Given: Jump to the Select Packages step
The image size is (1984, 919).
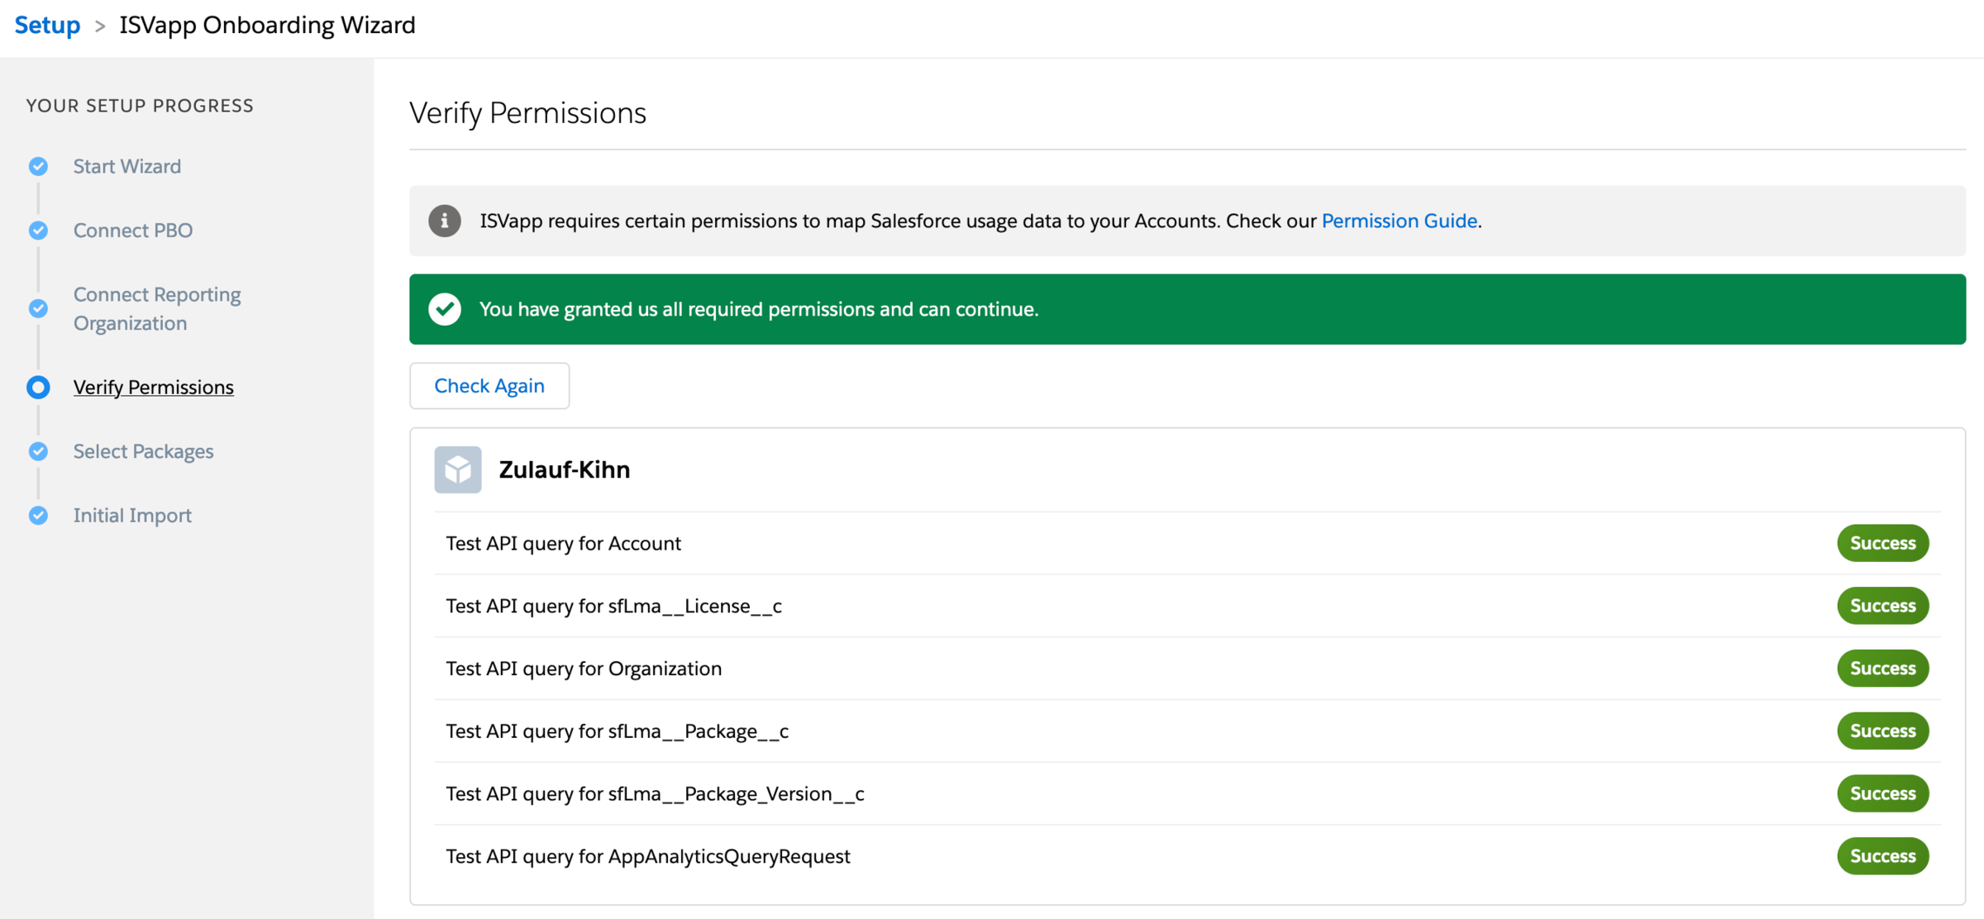Looking at the screenshot, I should 143,451.
